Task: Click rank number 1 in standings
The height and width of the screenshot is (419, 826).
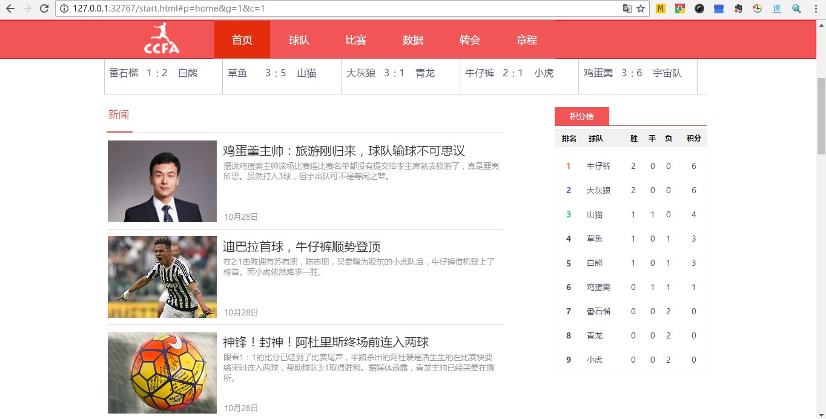Action: (569, 166)
